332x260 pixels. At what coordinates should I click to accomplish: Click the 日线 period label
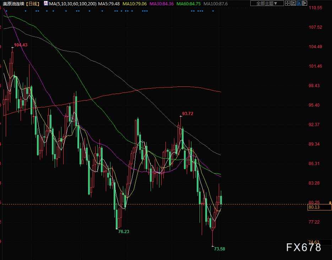(x=33, y=4)
